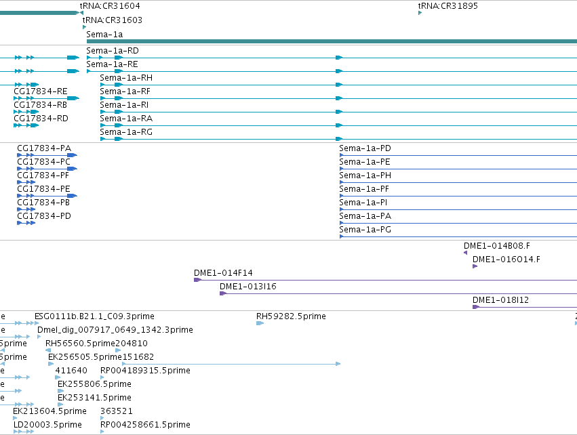Click the 204810 feature label
Image resolution: width=577 pixels, height=435 pixels.
coord(132,344)
